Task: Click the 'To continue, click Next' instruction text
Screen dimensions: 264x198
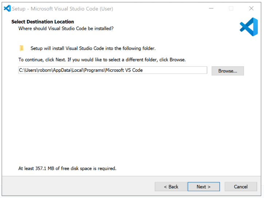Action: click(102, 60)
